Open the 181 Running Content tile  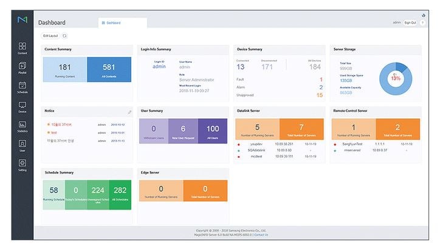(65, 69)
